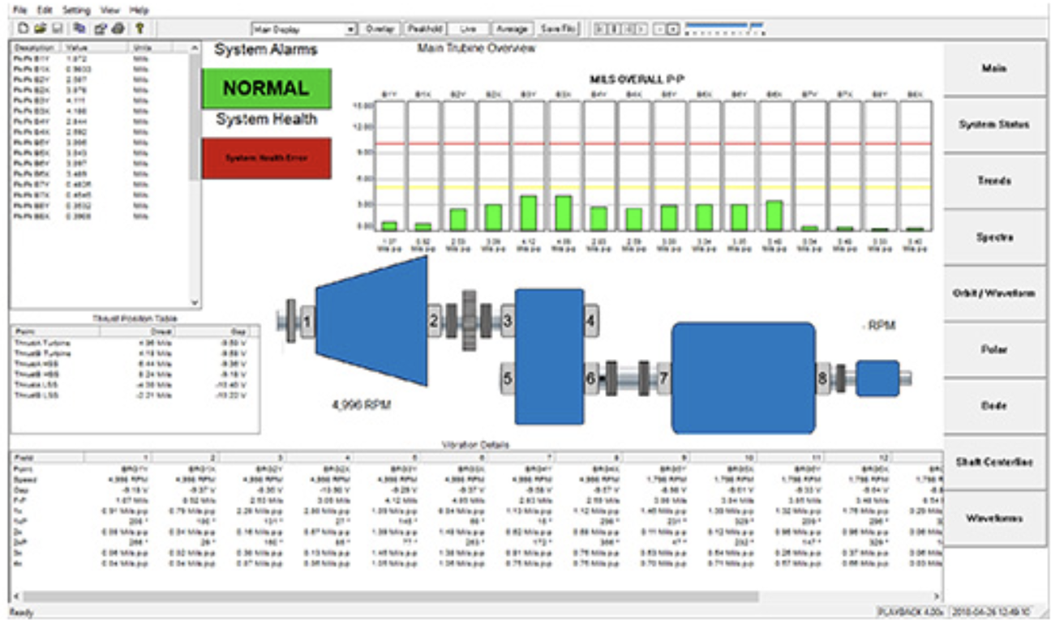Open the Setting menu
This screenshot has width=1051, height=624.
pos(76,10)
